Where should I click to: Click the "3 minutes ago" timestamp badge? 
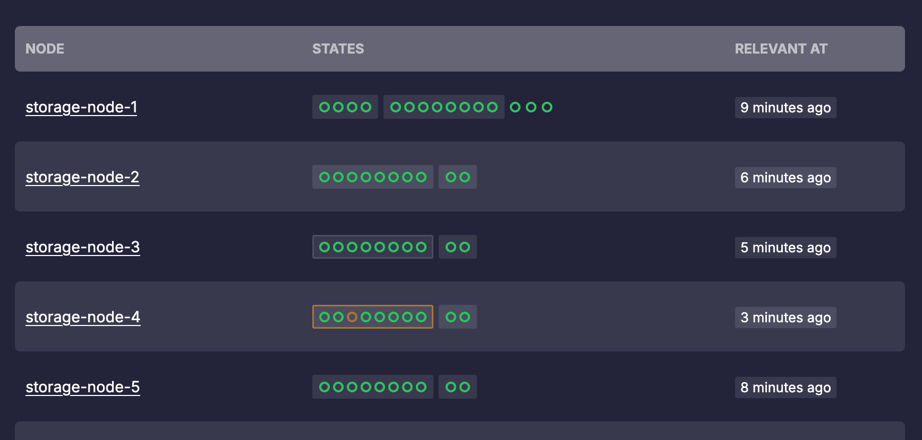point(786,318)
